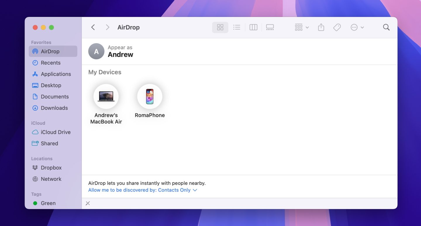
Task: Open Dropbox location in the sidebar
Action: 51,168
